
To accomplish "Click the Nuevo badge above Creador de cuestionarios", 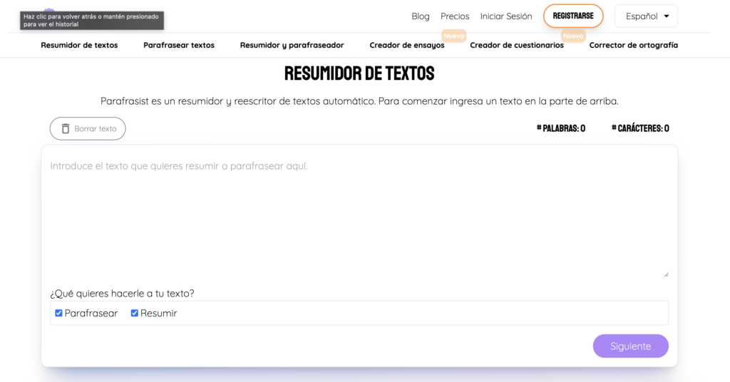I will [x=572, y=36].
